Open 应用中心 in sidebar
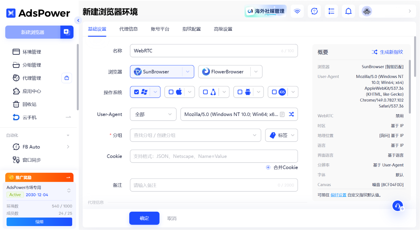The height and width of the screenshot is (230, 420). 32,91
